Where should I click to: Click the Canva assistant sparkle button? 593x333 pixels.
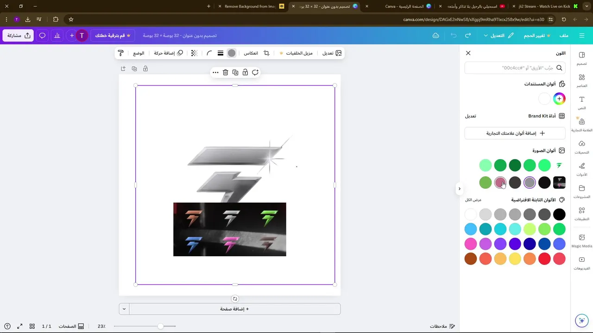582,321
